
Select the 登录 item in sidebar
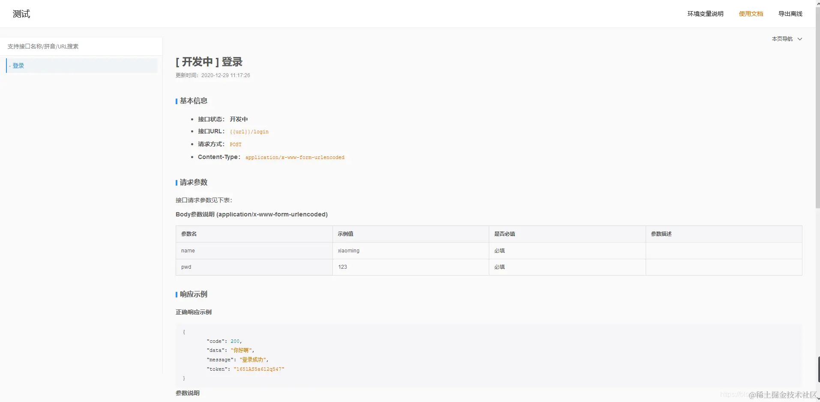82,66
